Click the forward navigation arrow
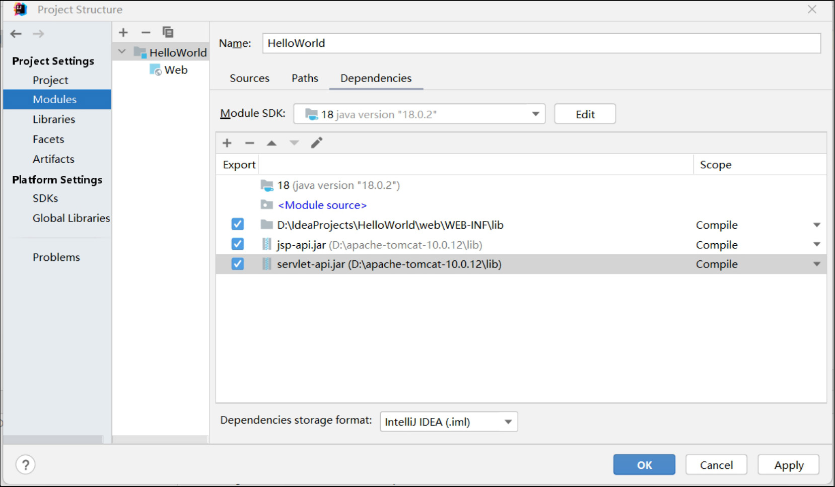The image size is (835, 487). [x=38, y=34]
